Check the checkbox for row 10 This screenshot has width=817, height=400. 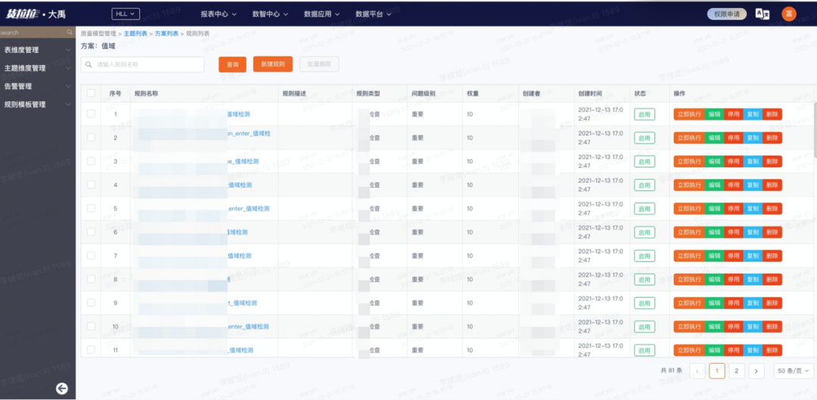(92, 326)
